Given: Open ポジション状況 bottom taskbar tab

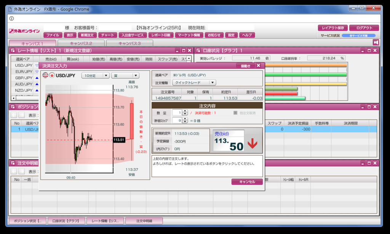Looking at the screenshot, I should 27,221.
